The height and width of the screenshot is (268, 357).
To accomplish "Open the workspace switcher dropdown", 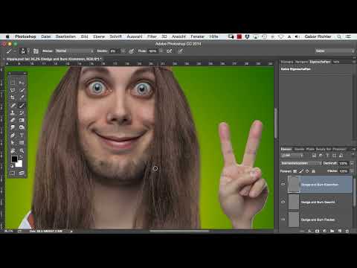I will click(335, 51).
